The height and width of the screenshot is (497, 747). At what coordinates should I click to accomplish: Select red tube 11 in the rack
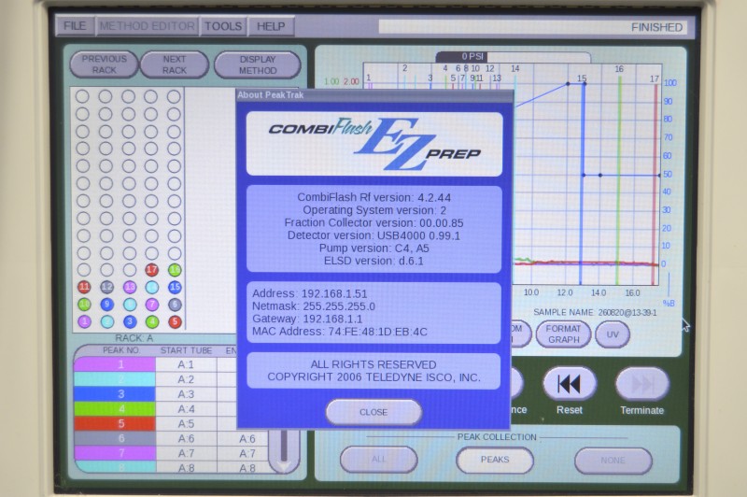tap(84, 287)
